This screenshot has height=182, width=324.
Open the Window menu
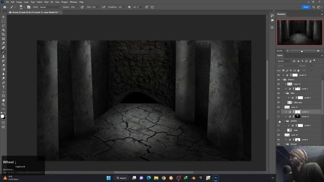(73, 2)
